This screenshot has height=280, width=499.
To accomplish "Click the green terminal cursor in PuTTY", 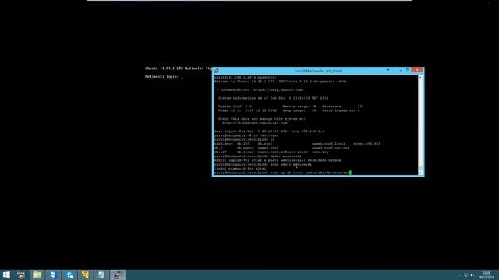I will (350, 173).
